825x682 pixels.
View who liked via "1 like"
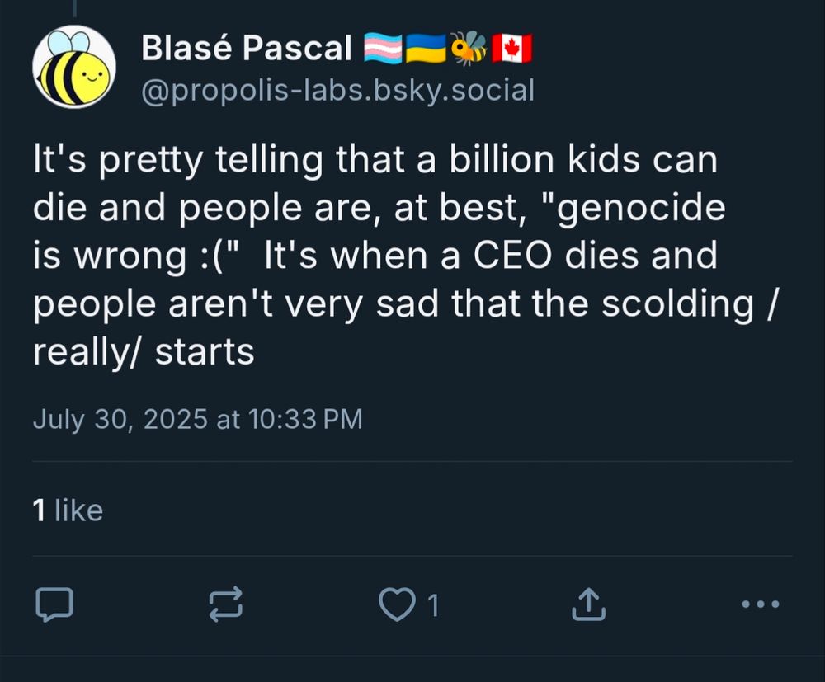(x=68, y=510)
